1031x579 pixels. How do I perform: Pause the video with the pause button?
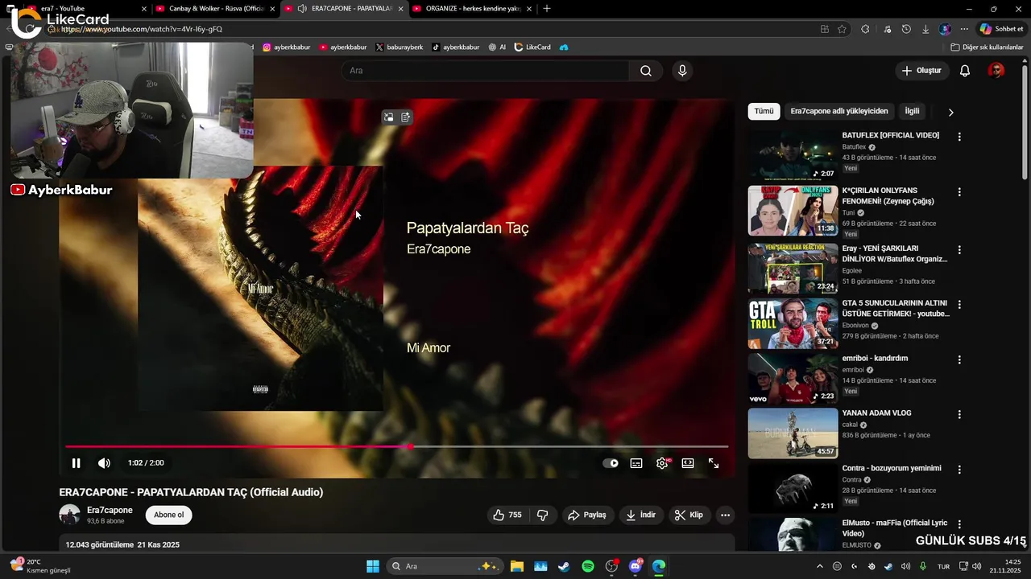pos(76,463)
